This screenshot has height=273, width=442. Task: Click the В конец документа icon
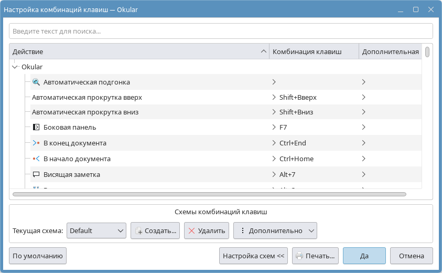[36, 143]
